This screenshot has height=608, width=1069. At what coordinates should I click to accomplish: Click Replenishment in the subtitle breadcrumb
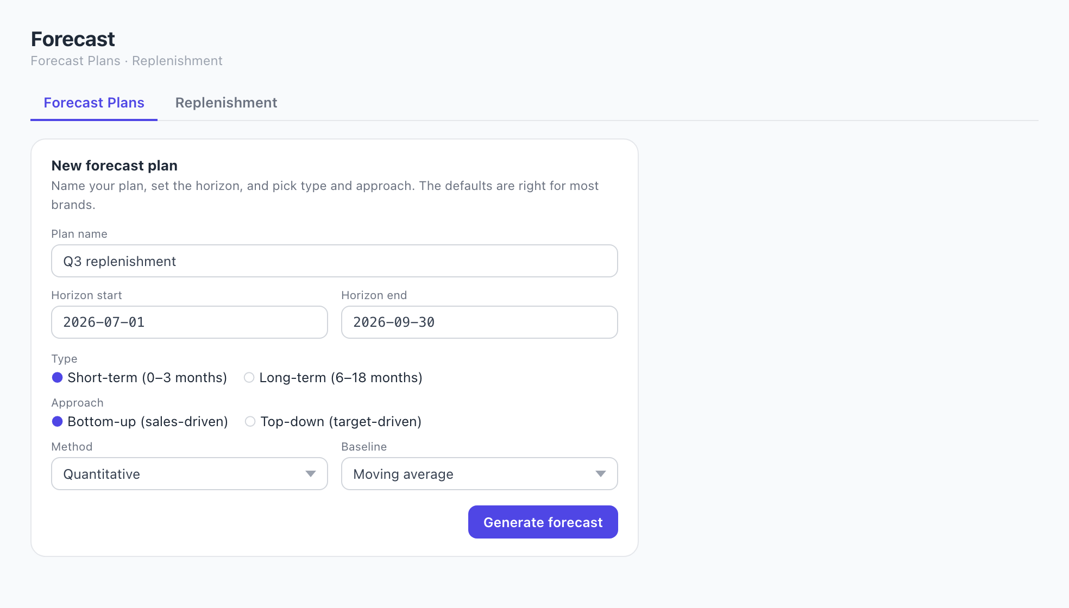click(x=177, y=61)
